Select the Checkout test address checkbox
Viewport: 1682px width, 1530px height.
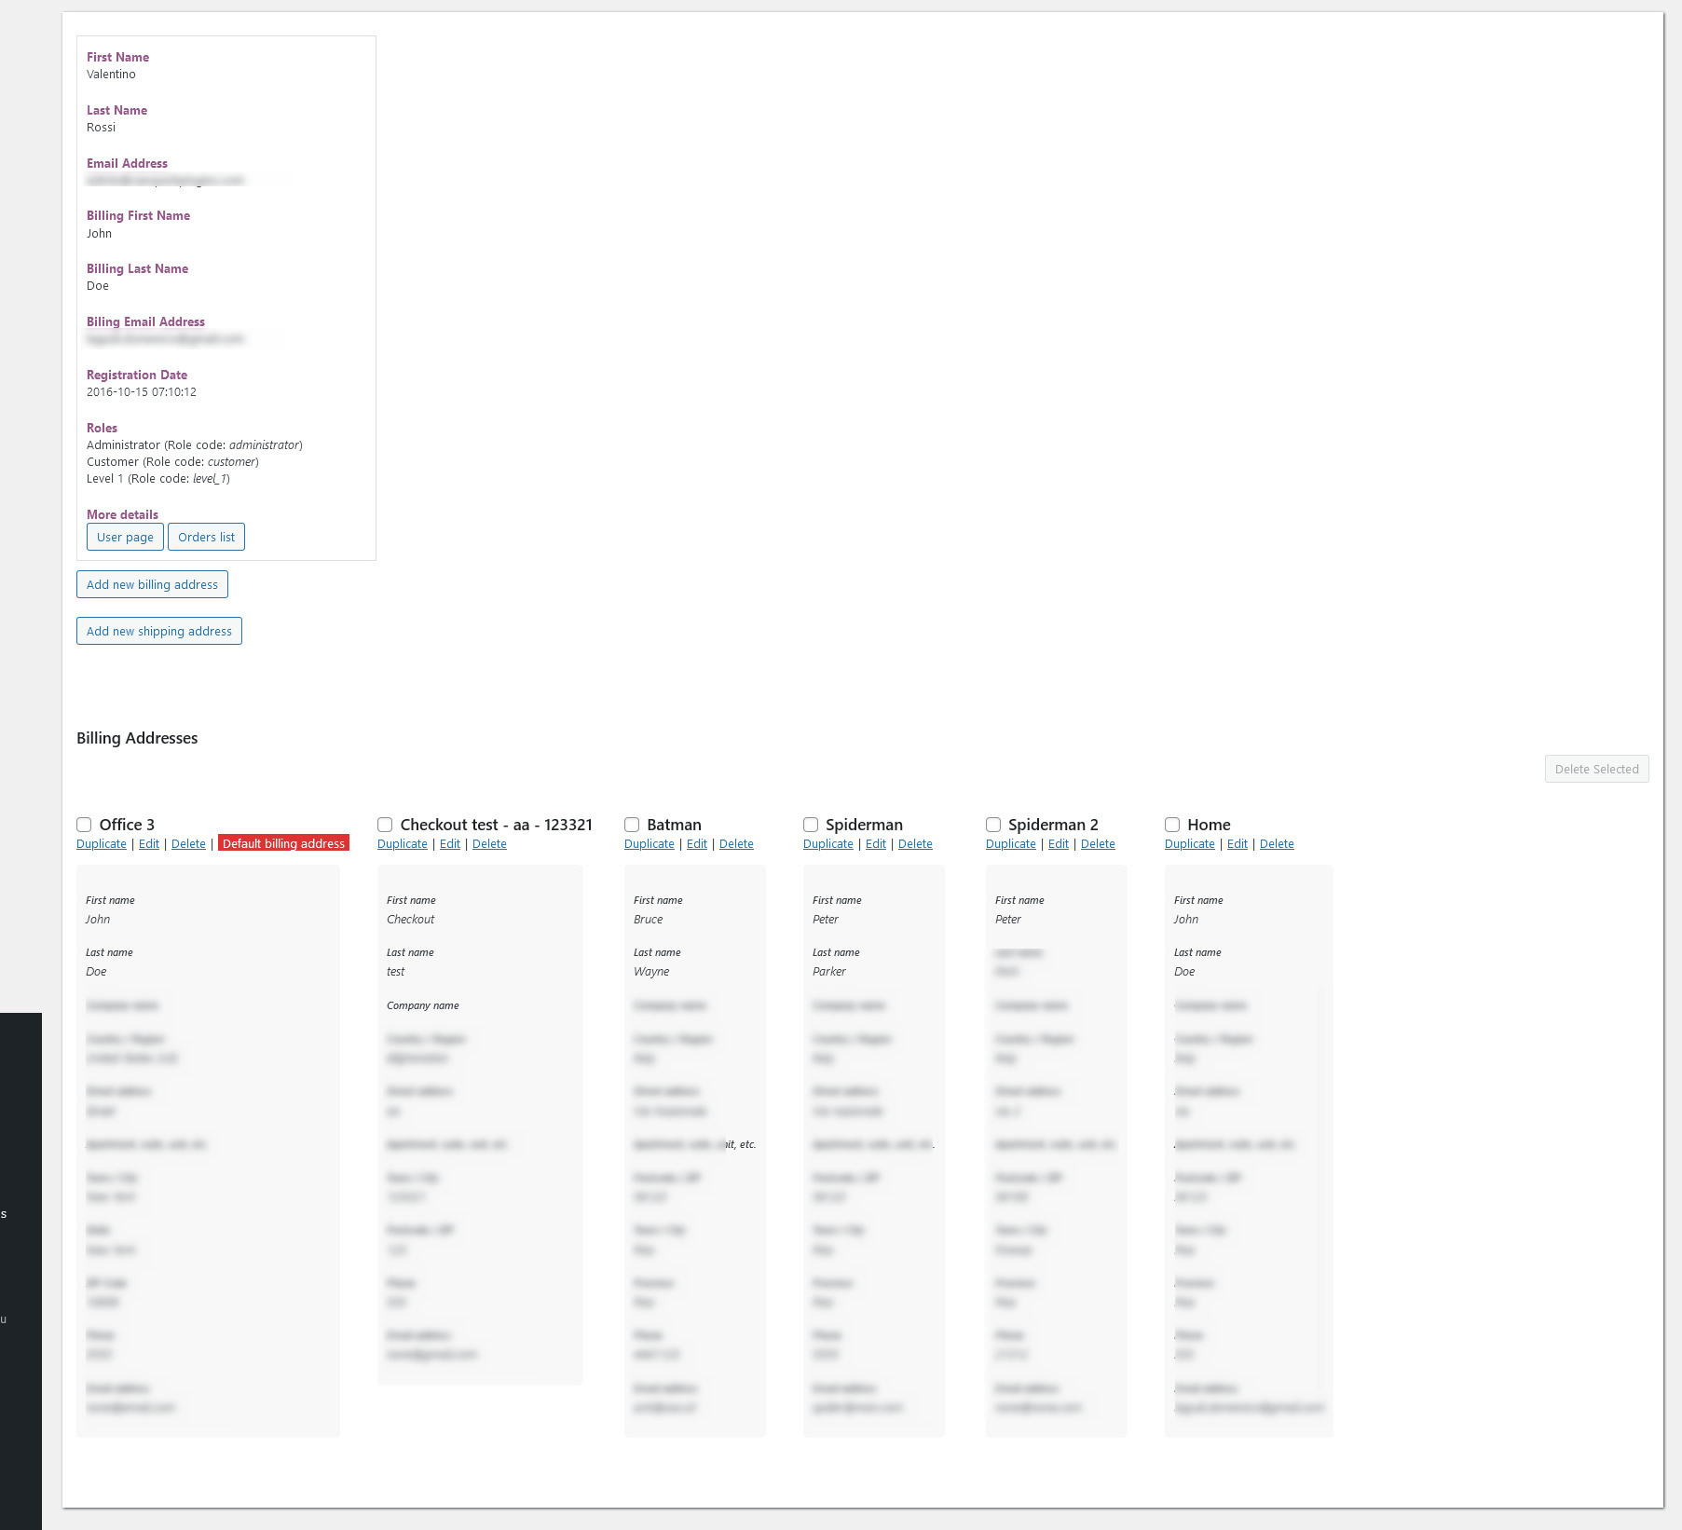click(x=385, y=825)
